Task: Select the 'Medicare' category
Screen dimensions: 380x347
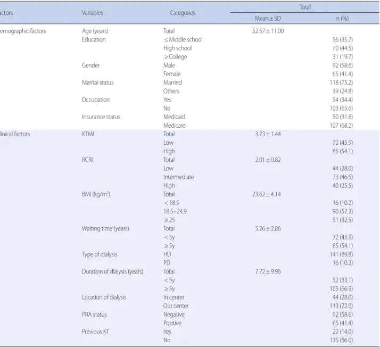Action: 174,126
